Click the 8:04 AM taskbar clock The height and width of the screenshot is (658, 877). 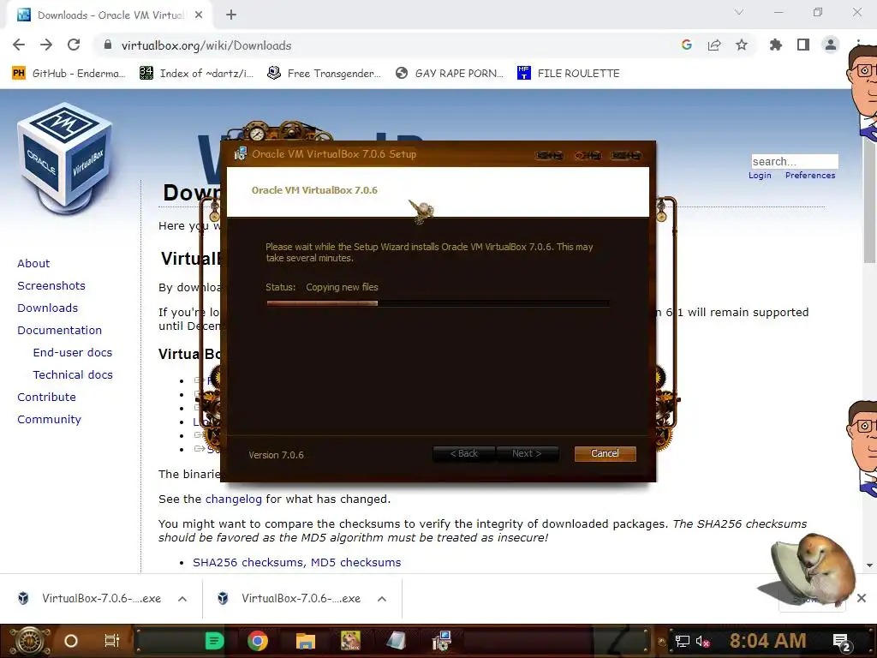[767, 641]
